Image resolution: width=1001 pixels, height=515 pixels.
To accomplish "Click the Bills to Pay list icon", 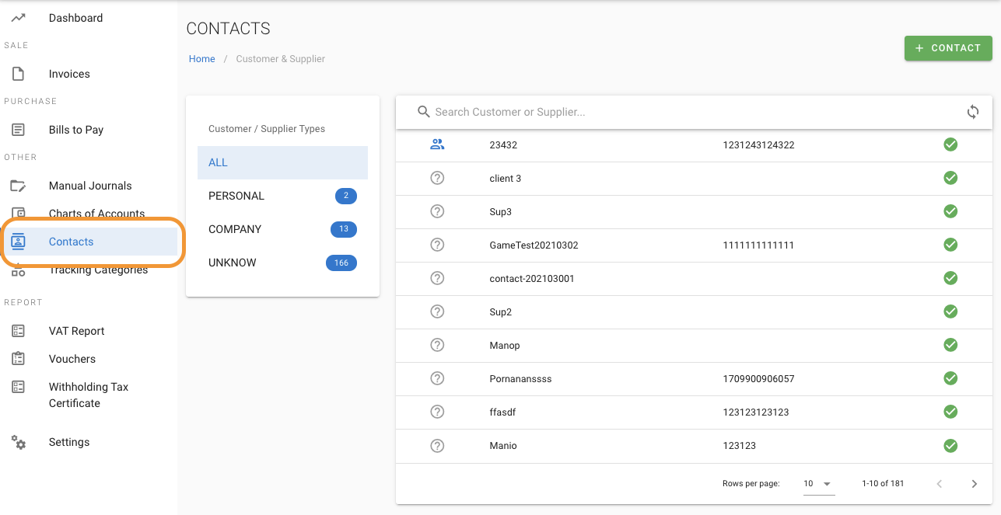I will [x=18, y=130].
